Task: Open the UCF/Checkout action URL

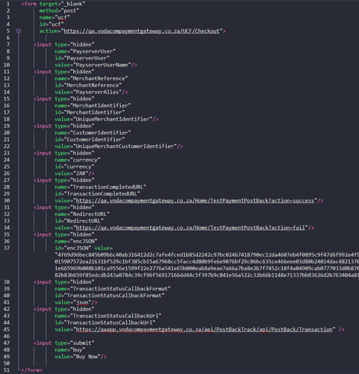Action: coord(142,31)
